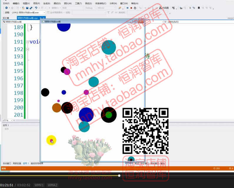Open the 生成(B) menu

click(47, 3)
